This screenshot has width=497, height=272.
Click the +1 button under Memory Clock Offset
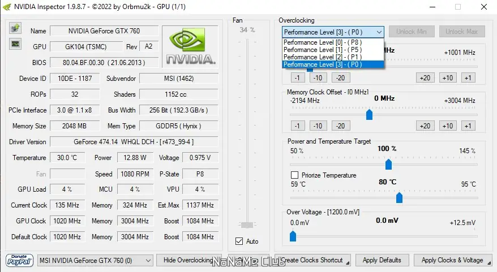(x=468, y=126)
